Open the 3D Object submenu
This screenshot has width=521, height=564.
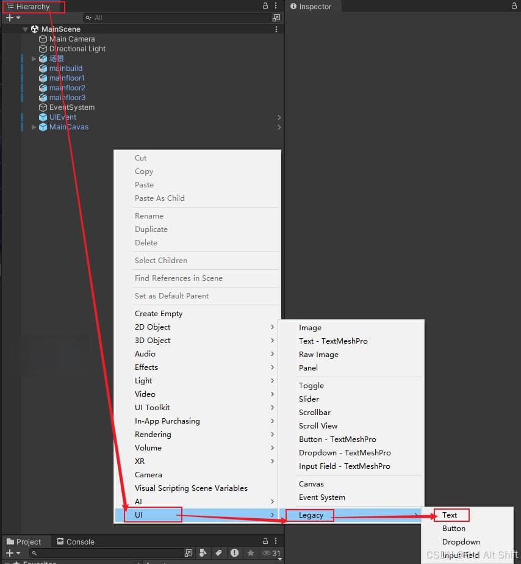[196, 340]
